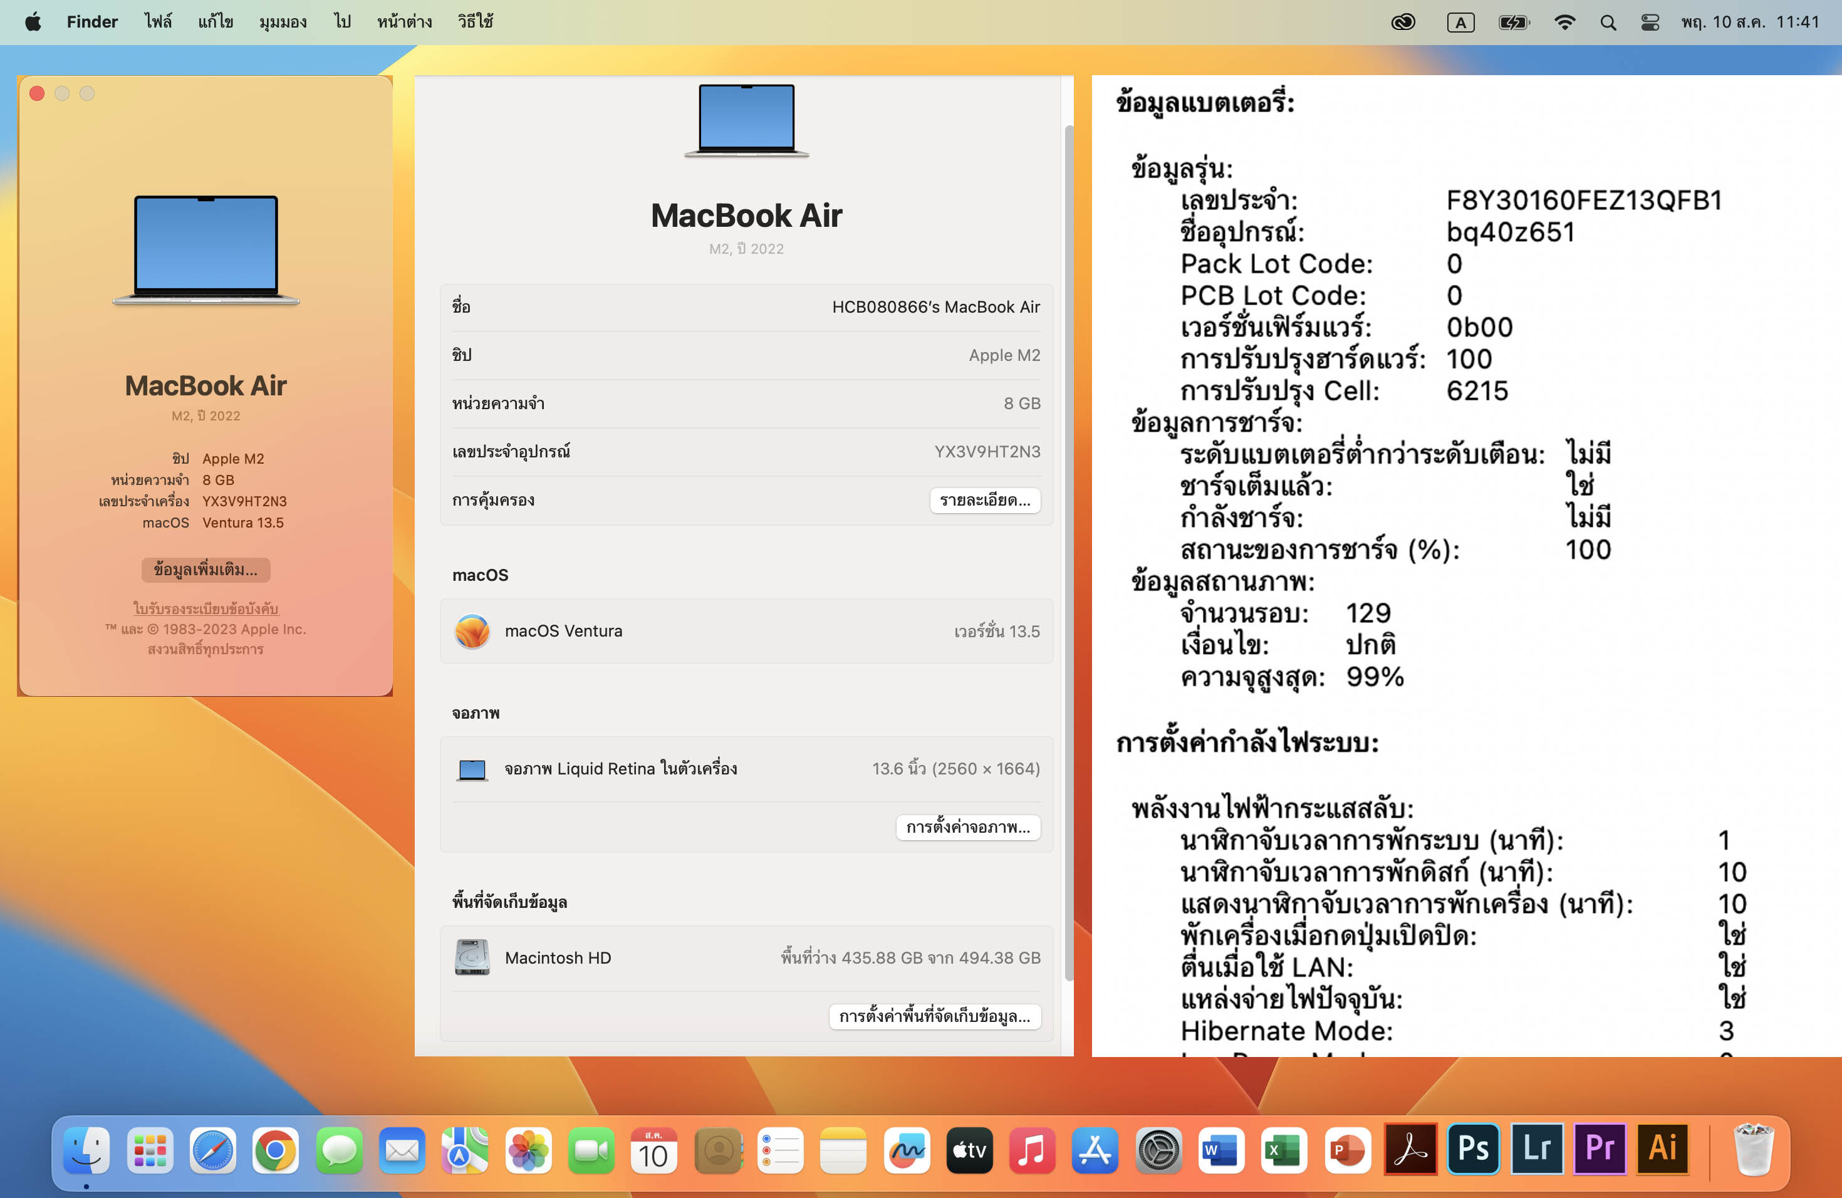Click the Spotlight search icon
Image resolution: width=1842 pixels, height=1198 pixels.
[1608, 23]
